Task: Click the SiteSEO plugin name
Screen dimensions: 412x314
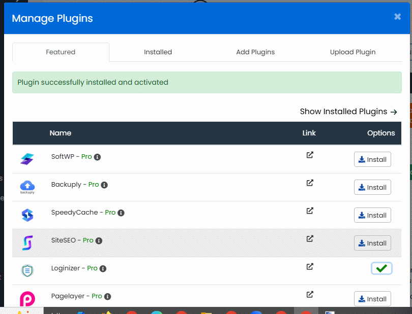Action: [63, 240]
